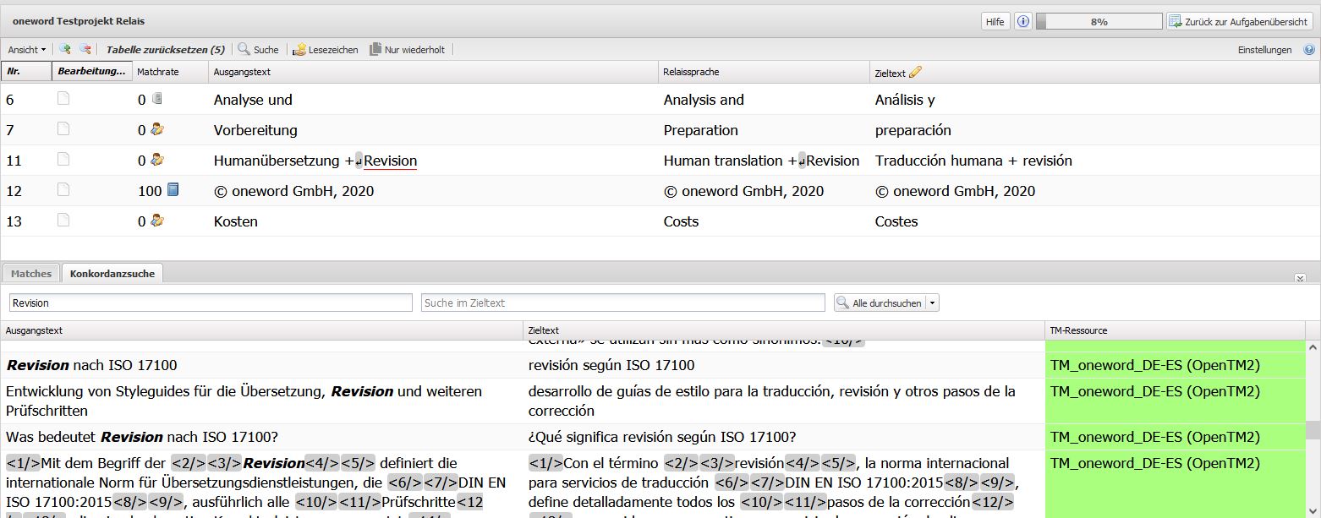Click segment number 12

point(14,191)
